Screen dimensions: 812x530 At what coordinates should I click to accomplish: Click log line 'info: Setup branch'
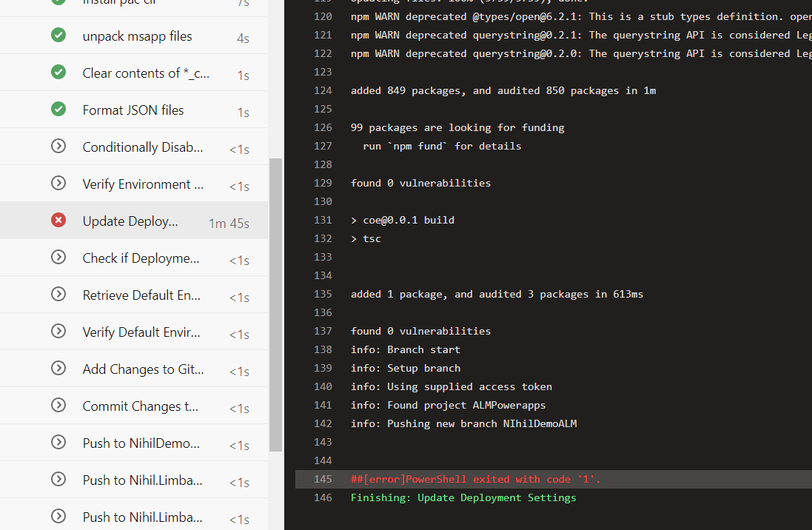pyautogui.click(x=406, y=369)
